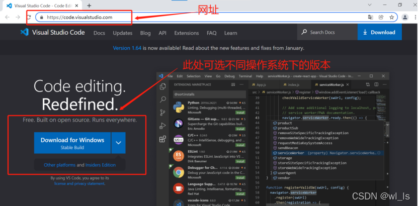Open the View menu in VS Code

(x=208, y=76)
